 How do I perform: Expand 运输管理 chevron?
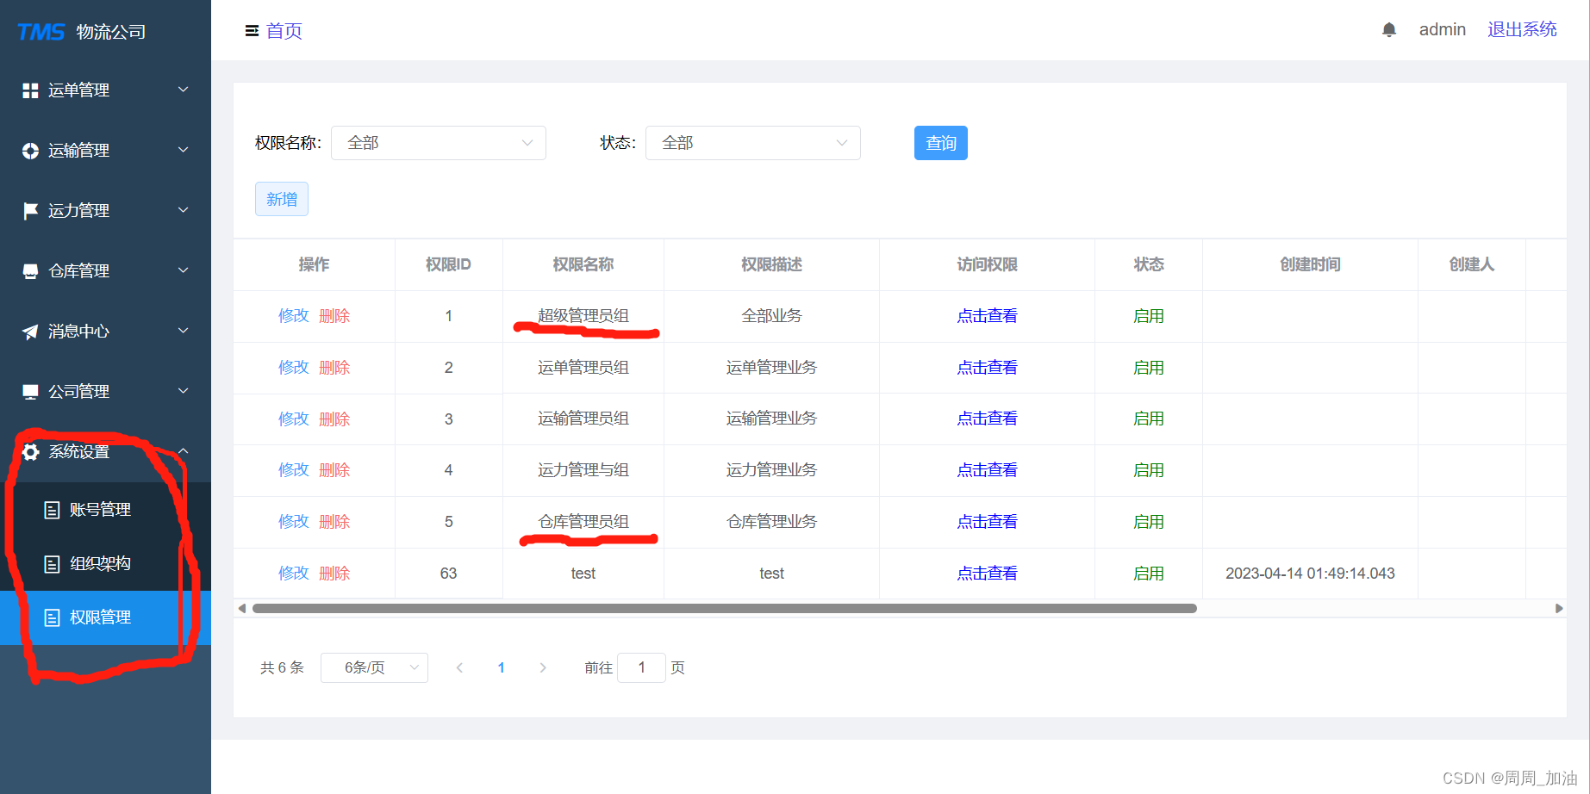click(183, 150)
